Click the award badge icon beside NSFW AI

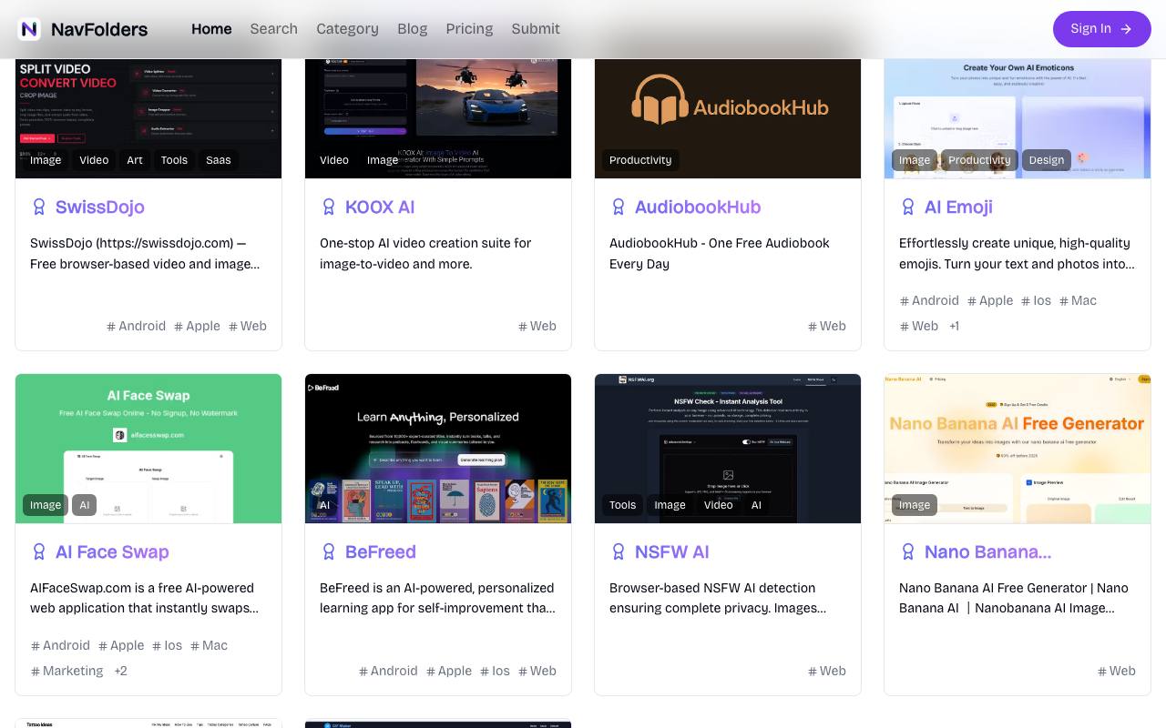tap(619, 552)
